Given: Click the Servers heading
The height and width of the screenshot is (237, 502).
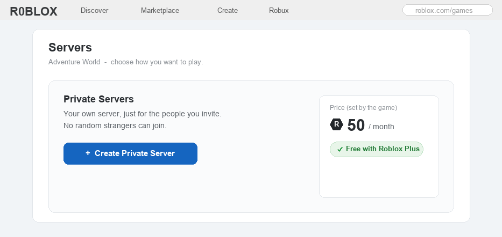Looking at the screenshot, I should [70, 48].
